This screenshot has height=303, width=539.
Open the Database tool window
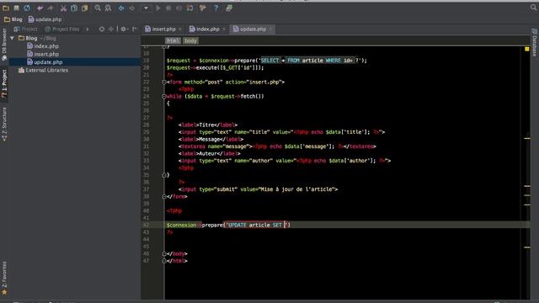click(535, 42)
